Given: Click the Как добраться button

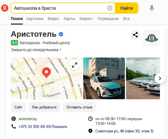Looking at the screenshot, I should (x=44, y=107).
